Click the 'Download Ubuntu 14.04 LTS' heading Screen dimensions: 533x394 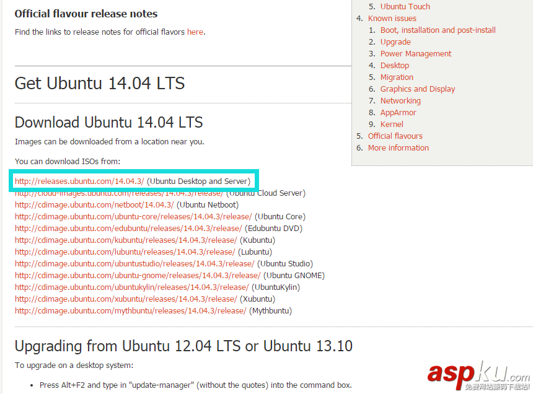click(x=109, y=122)
